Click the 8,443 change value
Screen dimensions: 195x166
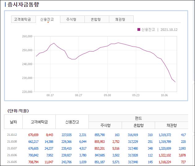pos(50,135)
